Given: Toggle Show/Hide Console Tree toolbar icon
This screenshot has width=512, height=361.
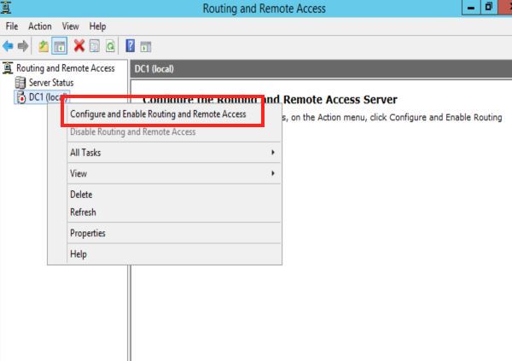Looking at the screenshot, I should tap(60, 46).
